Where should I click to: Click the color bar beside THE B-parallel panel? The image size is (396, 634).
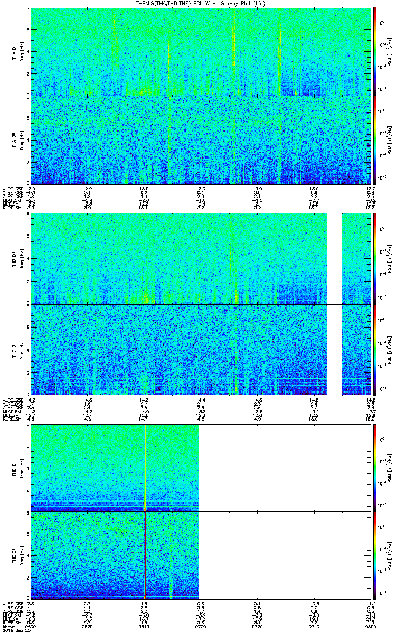pyautogui.click(x=375, y=555)
